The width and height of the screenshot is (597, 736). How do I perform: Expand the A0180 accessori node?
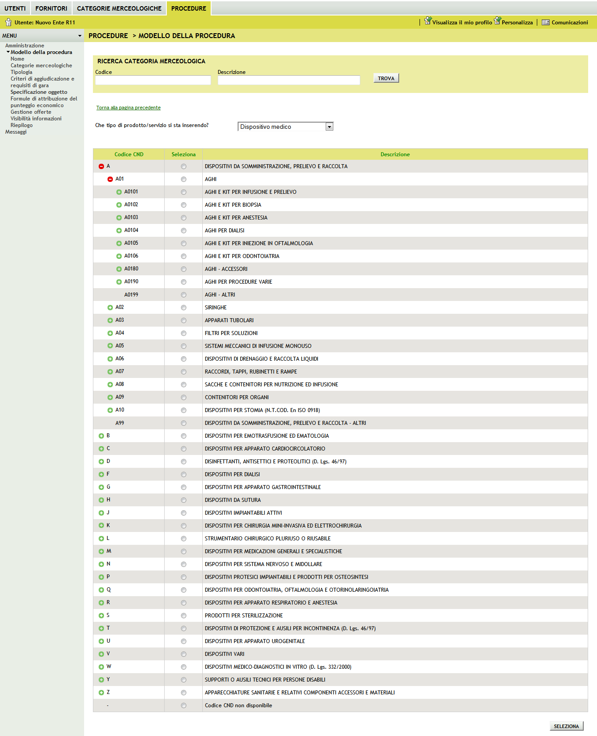click(x=119, y=269)
